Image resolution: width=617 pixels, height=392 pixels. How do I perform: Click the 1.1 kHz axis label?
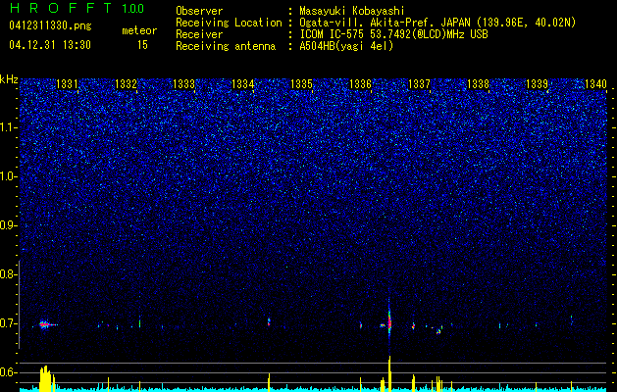(x=9, y=127)
